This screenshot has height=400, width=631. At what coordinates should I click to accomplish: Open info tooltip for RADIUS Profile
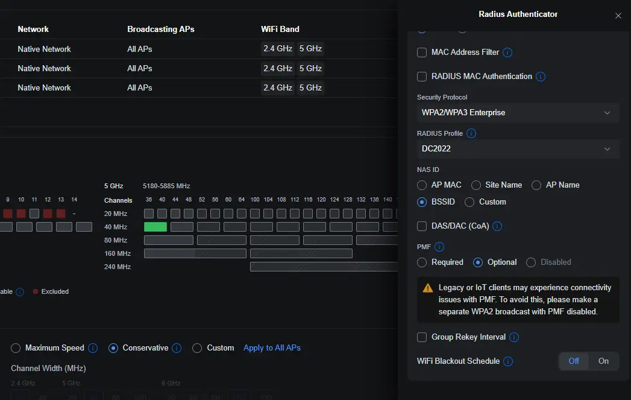(471, 133)
